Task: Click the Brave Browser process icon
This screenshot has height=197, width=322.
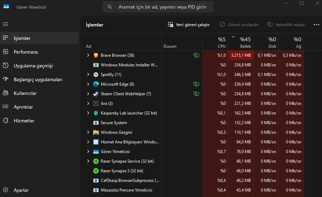Action: tap(96, 55)
